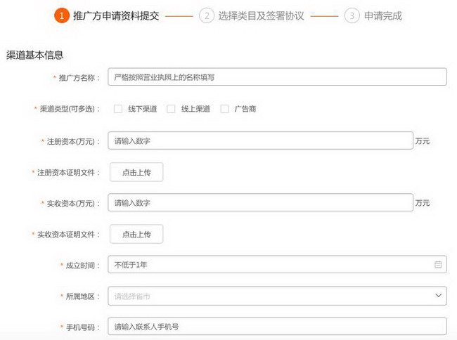Viewport: 457px width, 340px height.
Task: Check the 广告商 checkbox
Action: coord(225,109)
